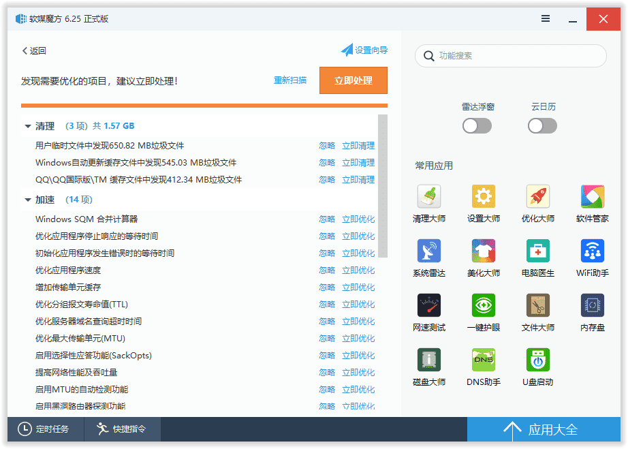Open the hamburger menu in title bar
Image resolution: width=628 pixels, height=449 pixels.
(546, 18)
